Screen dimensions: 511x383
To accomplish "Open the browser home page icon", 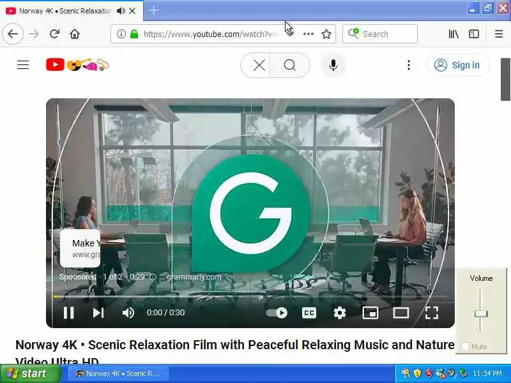I will point(75,34).
